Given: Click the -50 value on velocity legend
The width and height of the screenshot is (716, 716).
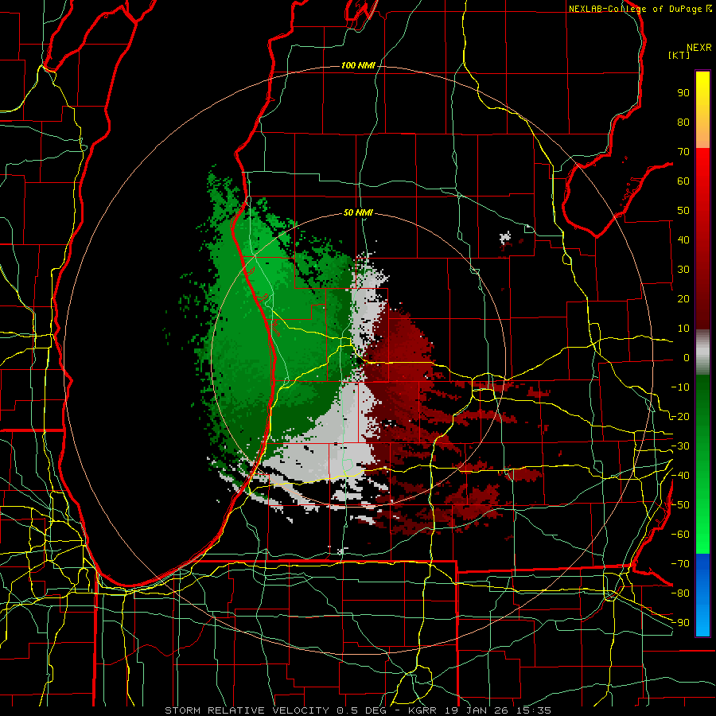Looking at the screenshot, I should (680, 505).
